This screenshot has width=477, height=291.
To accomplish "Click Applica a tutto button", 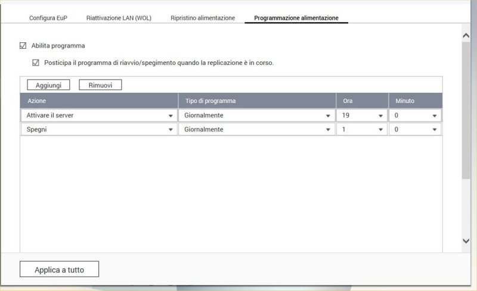I will (59, 270).
